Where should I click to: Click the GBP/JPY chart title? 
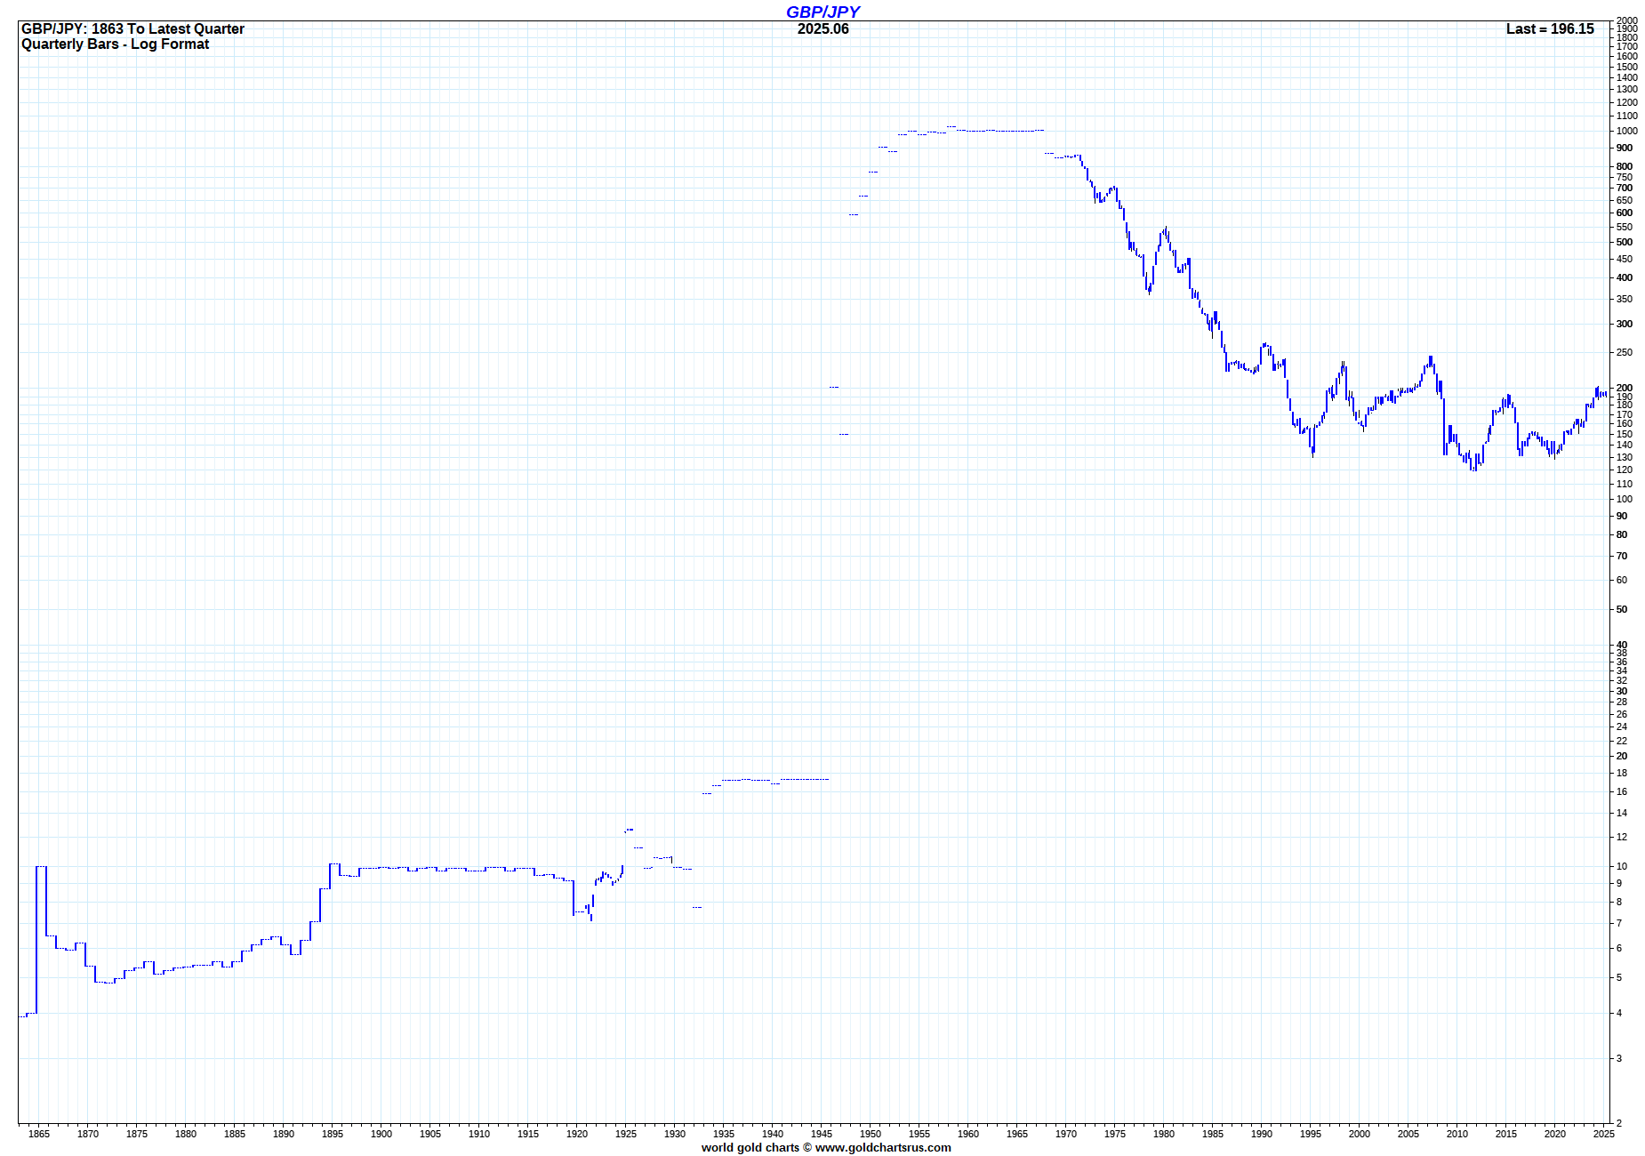(822, 12)
